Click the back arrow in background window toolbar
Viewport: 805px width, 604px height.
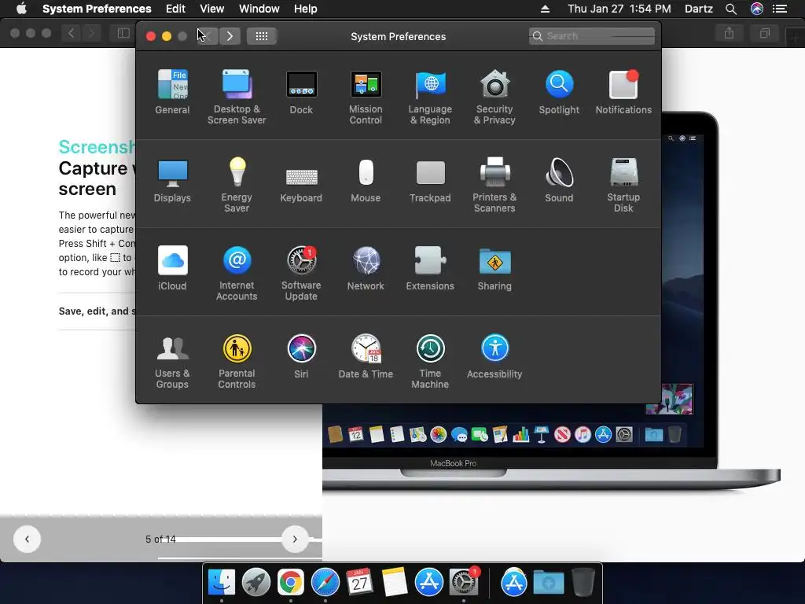71,33
